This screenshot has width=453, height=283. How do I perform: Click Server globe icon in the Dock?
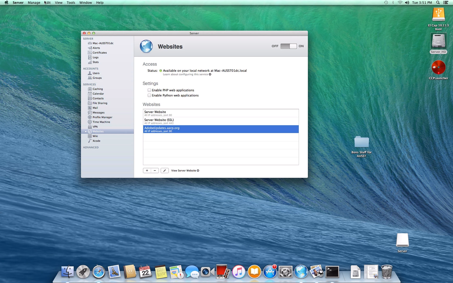pyautogui.click(x=301, y=272)
